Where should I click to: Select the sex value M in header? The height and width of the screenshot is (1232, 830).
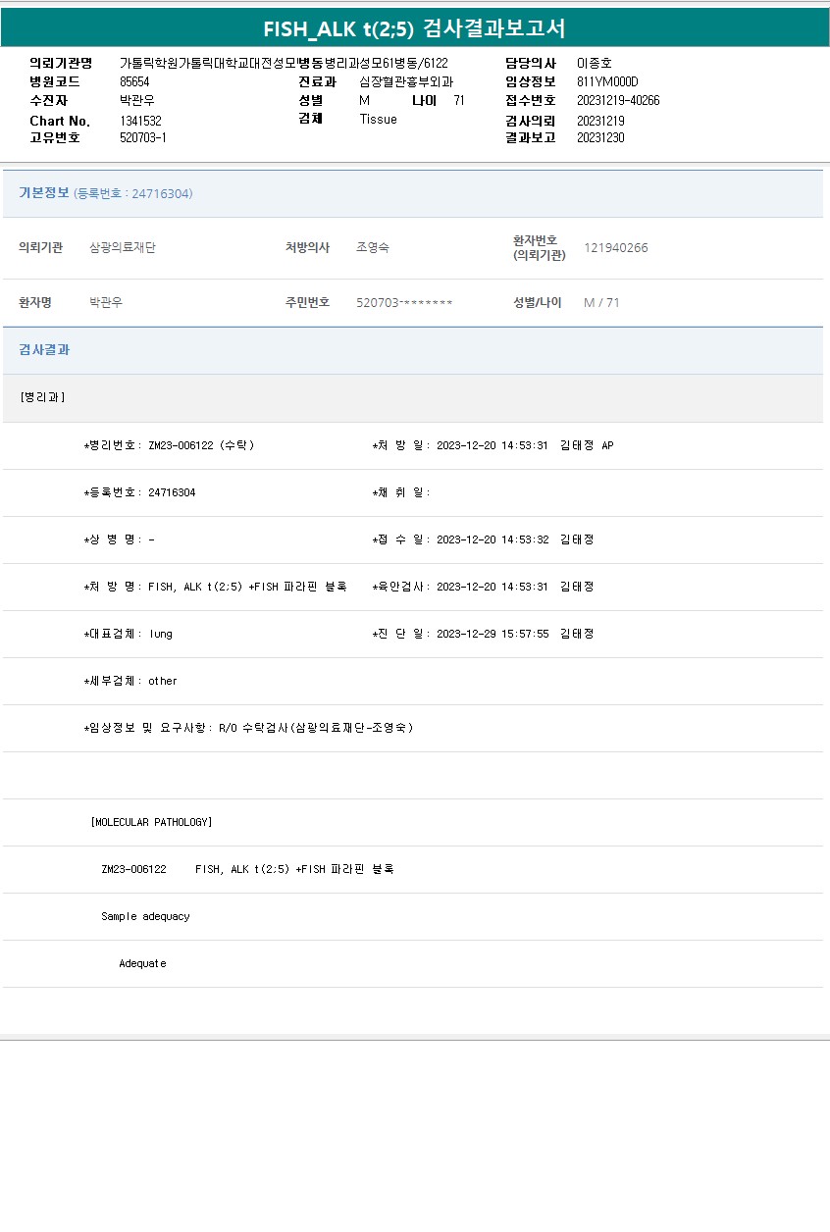coord(364,101)
